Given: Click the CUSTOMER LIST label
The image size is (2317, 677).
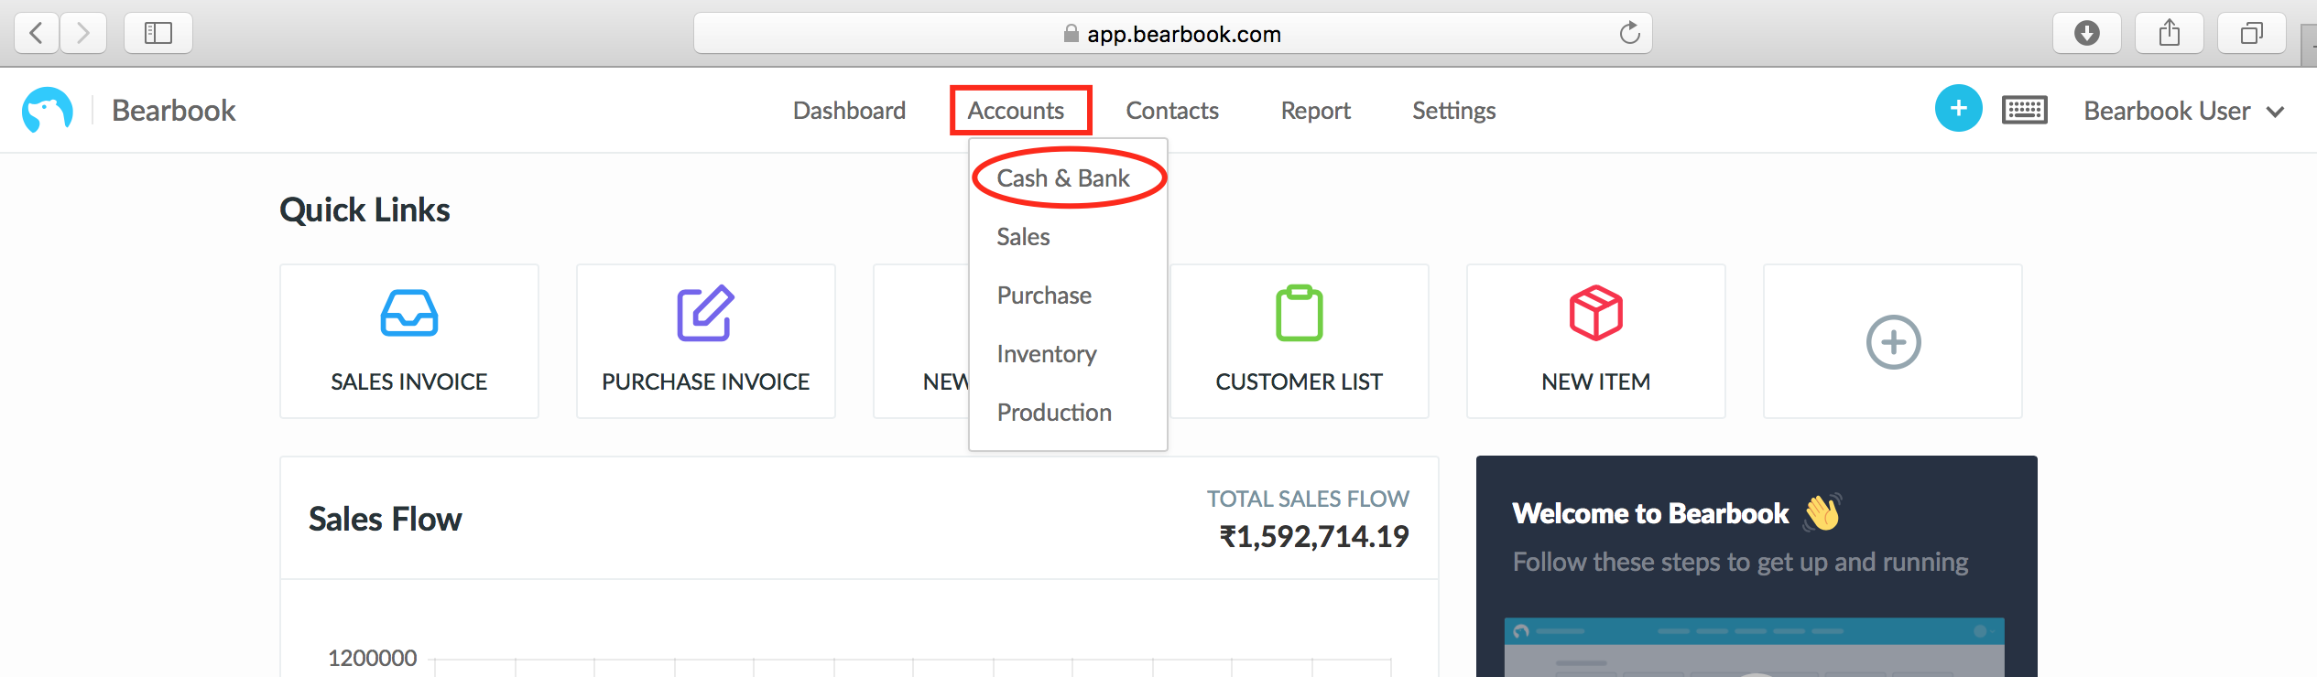Looking at the screenshot, I should coord(1299,381).
